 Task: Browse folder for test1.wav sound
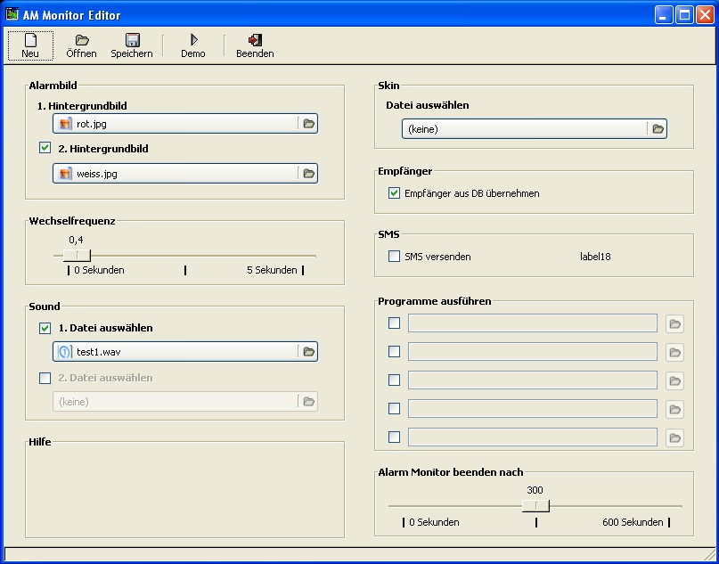click(309, 352)
